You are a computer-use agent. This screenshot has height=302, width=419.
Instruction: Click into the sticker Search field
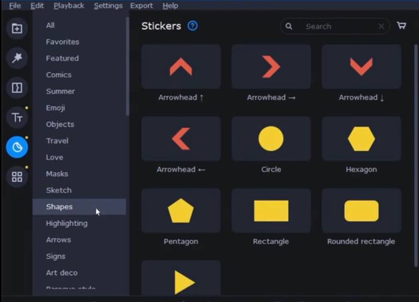335,26
